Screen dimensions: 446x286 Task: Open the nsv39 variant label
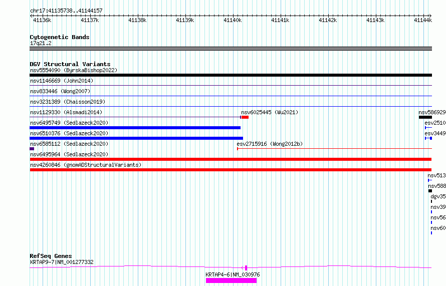(438, 207)
